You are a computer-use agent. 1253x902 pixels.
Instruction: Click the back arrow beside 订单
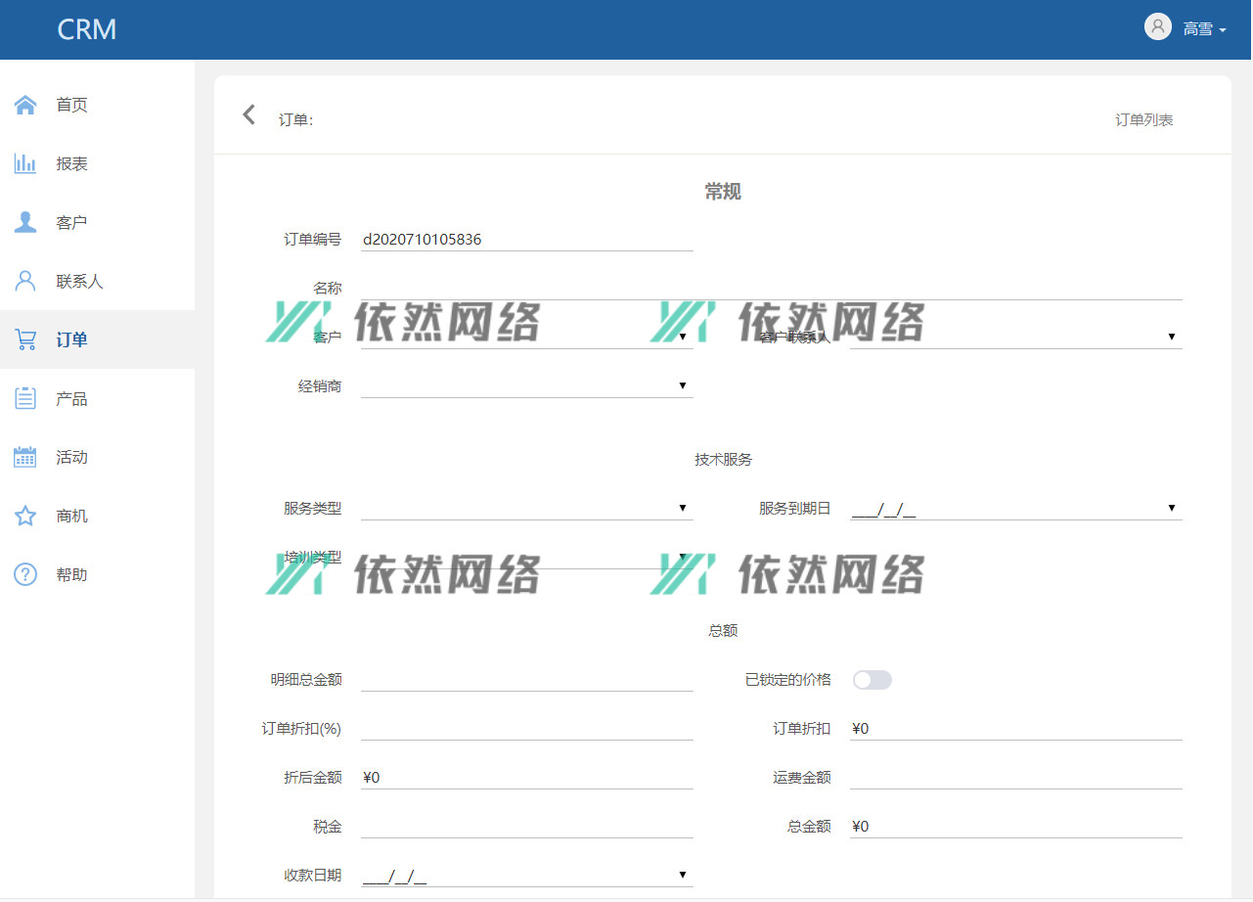[x=248, y=115]
